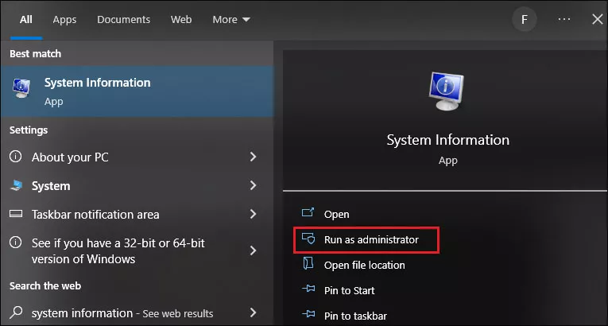Click the large System Information icon in preview

coord(447,91)
